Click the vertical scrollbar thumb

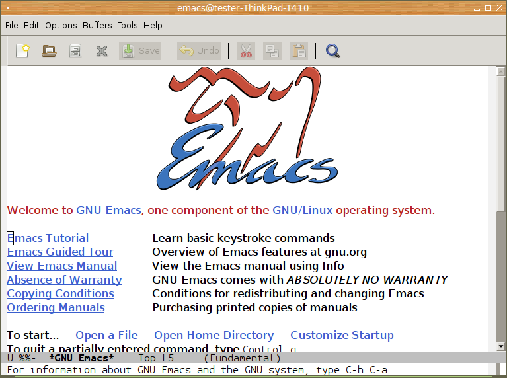500,143
